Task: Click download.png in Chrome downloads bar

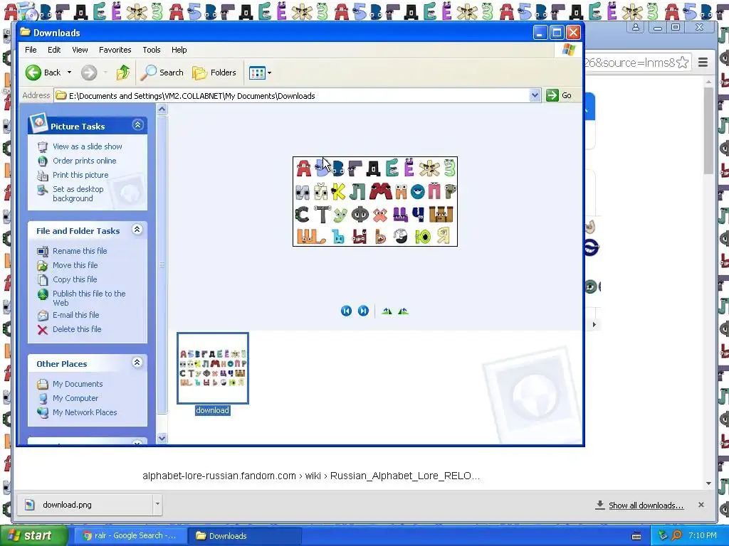Action: coord(85,505)
